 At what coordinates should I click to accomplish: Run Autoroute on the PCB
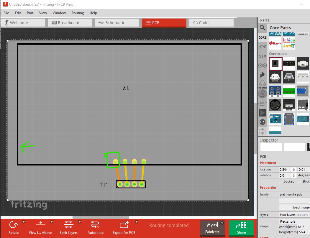96,227
